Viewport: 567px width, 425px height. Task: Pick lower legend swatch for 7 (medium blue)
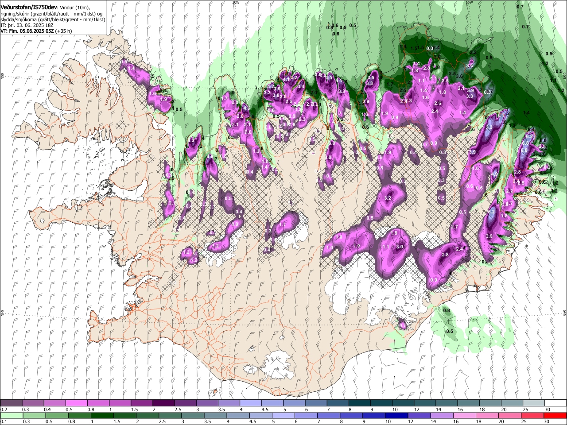(328, 415)
